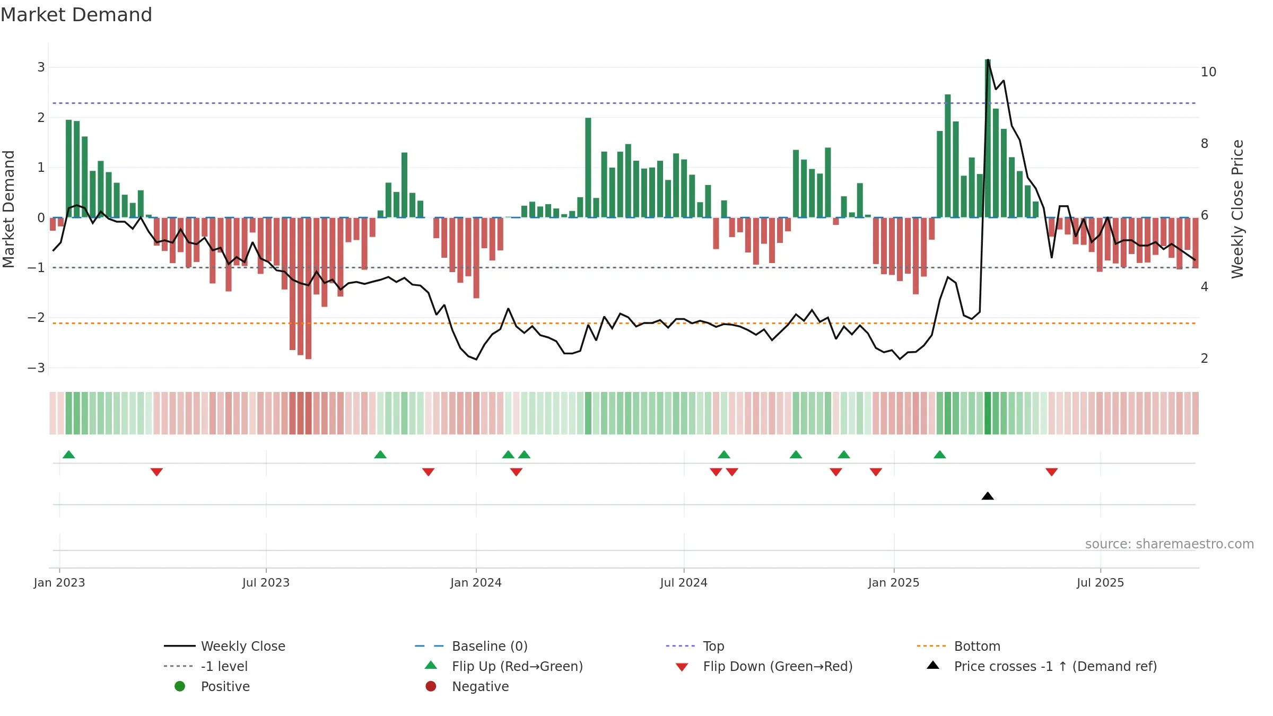Click the Baseline (0) legend entry
The image size is (1273, 716).
click(471, 646)
